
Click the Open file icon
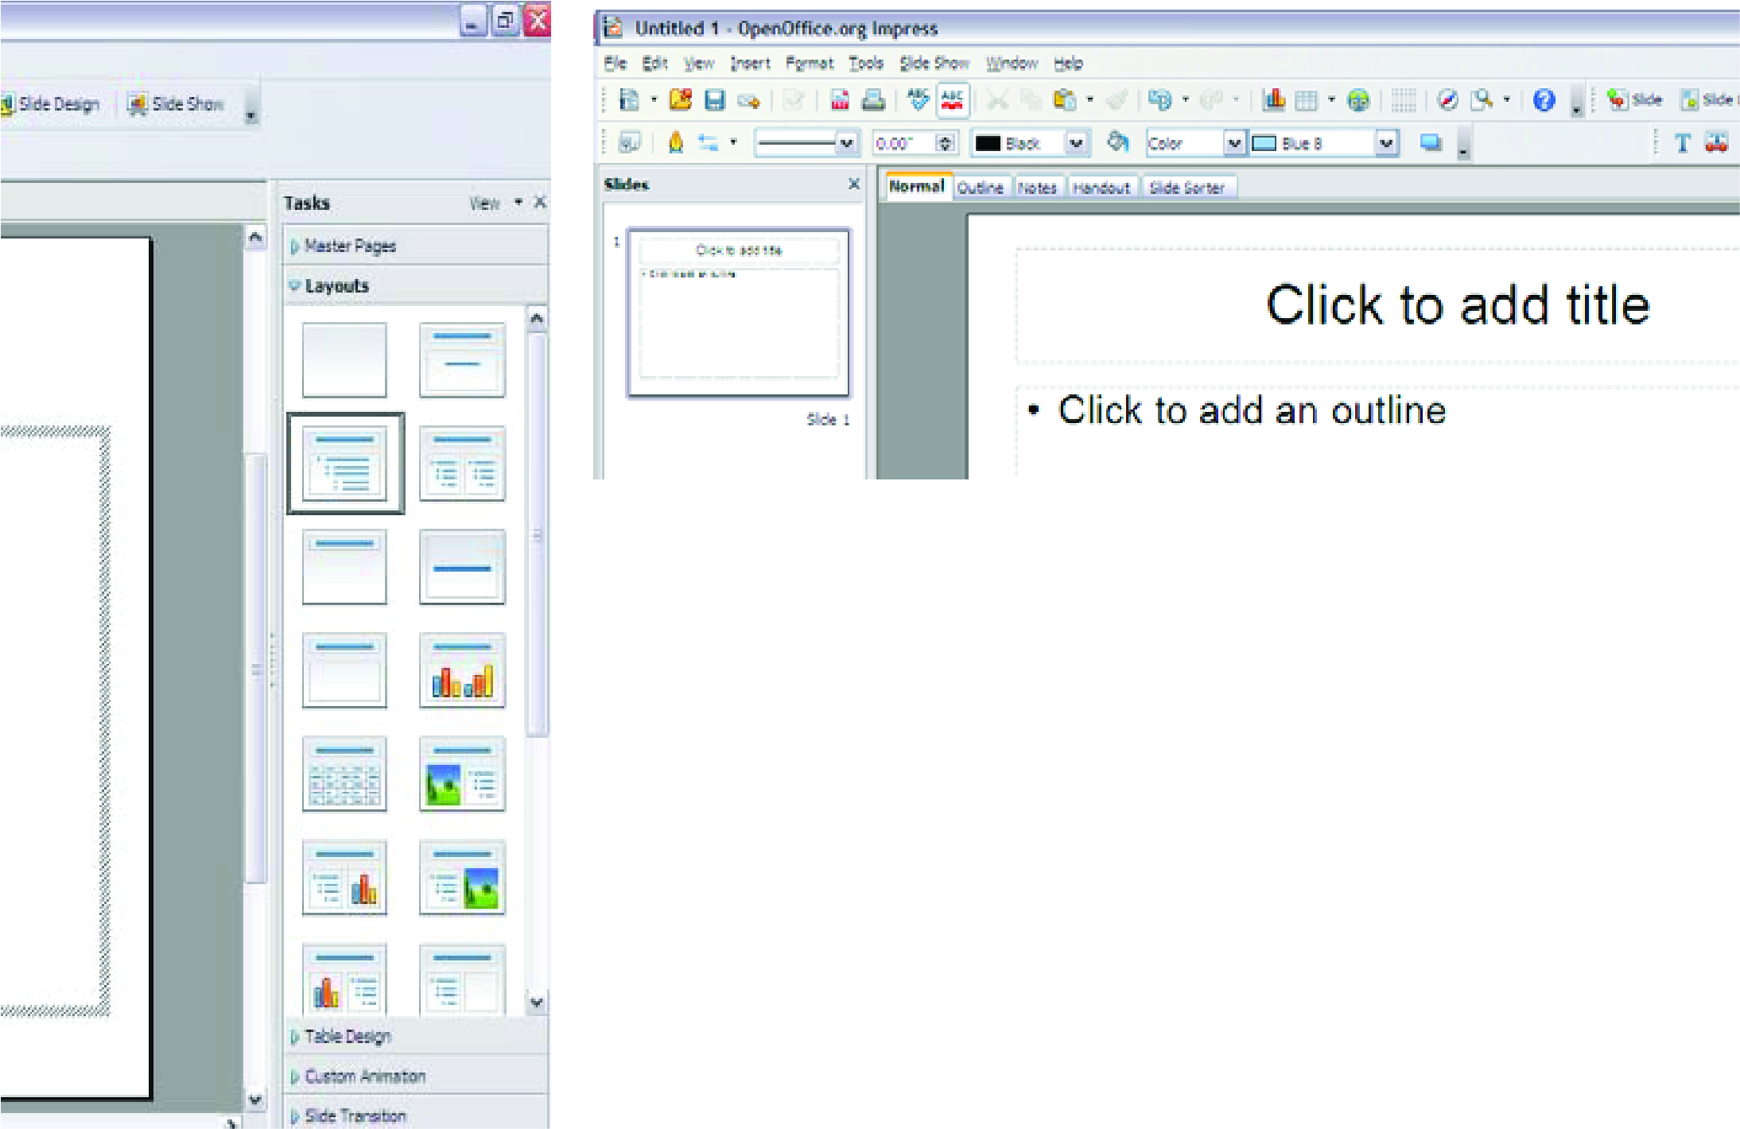click(681, 100)
